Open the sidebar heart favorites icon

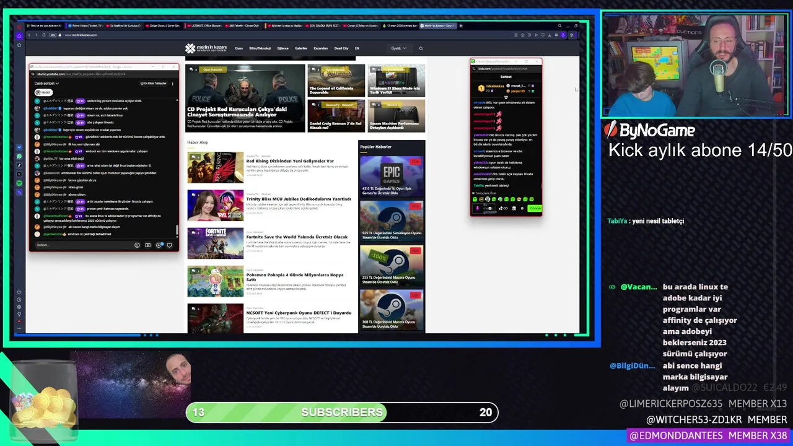pyautogui.click(x=19, y=292)
